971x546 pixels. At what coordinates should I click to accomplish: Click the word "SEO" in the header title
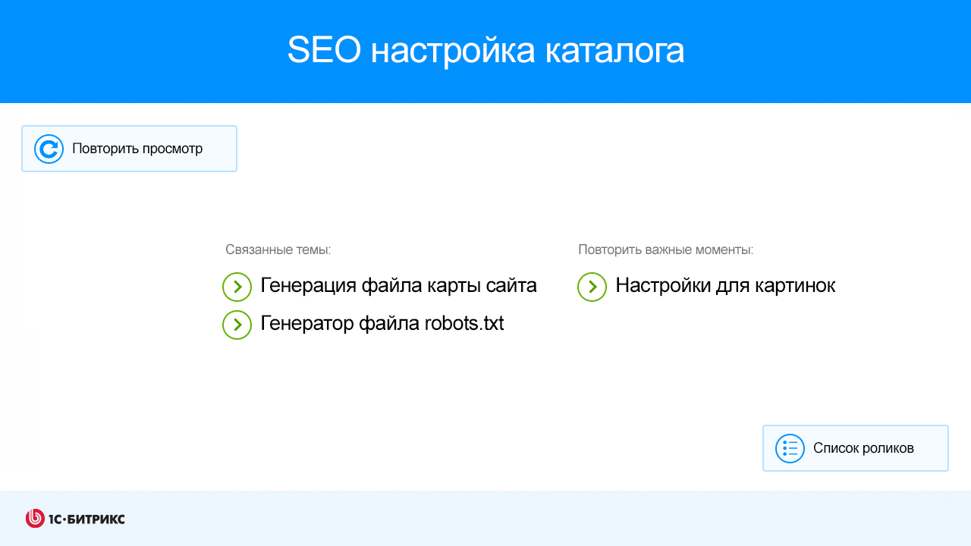click(324, 51)
